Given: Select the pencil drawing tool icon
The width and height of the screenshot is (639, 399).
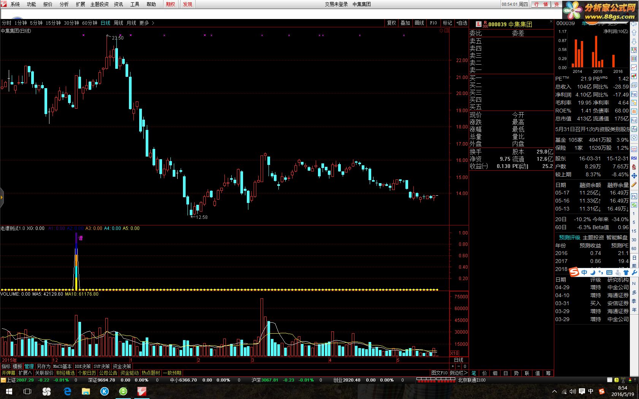Looking at the screenshot, I should pyautogui.click(x=634, y=185).
